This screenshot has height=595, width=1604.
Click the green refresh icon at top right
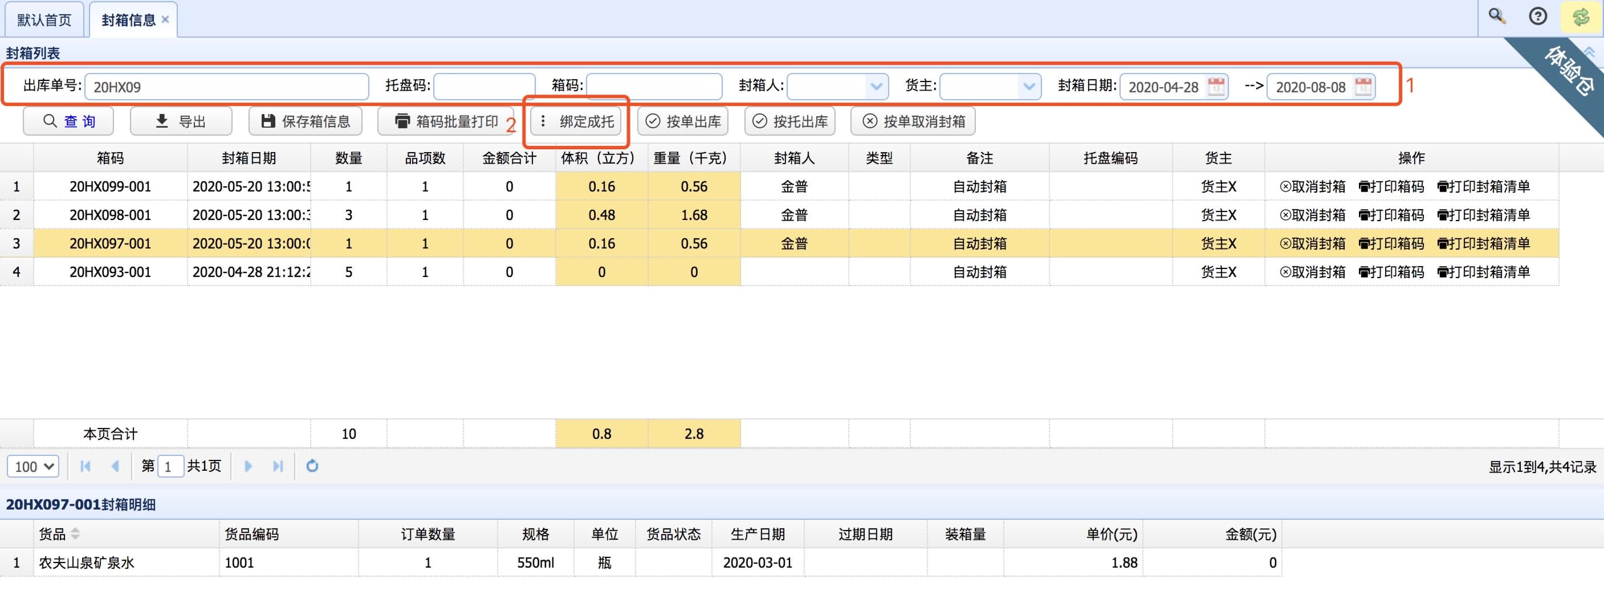point(1581,16)
